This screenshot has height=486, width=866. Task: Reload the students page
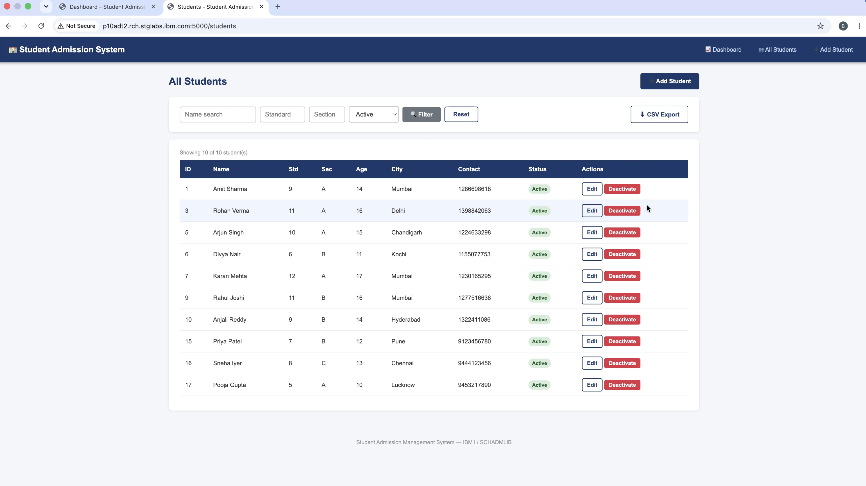(41, 26)
